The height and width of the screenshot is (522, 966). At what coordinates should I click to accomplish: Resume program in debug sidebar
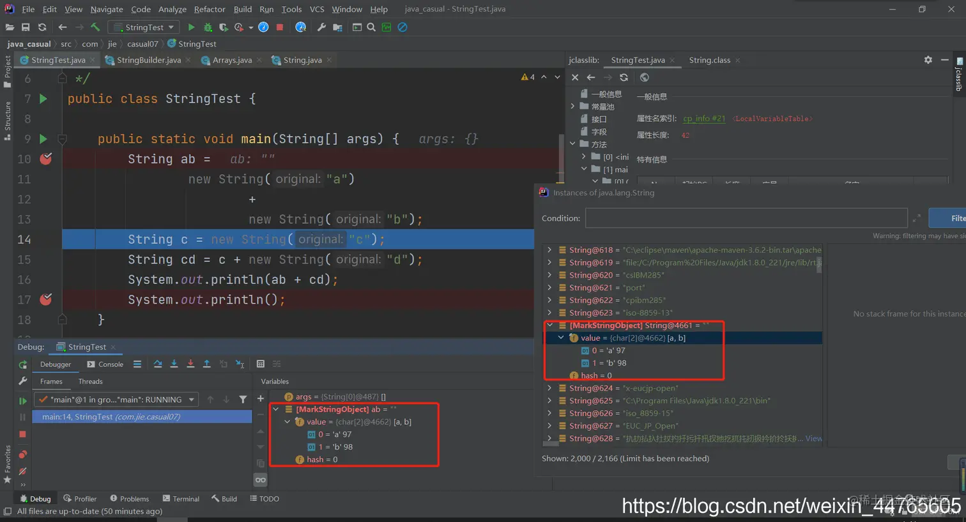pyautogui.click(x=23, y=401)
